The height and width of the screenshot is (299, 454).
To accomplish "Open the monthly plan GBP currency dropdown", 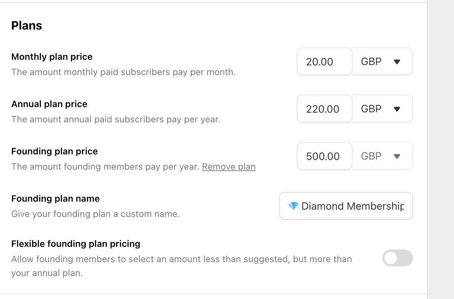I will coord(382,62).
